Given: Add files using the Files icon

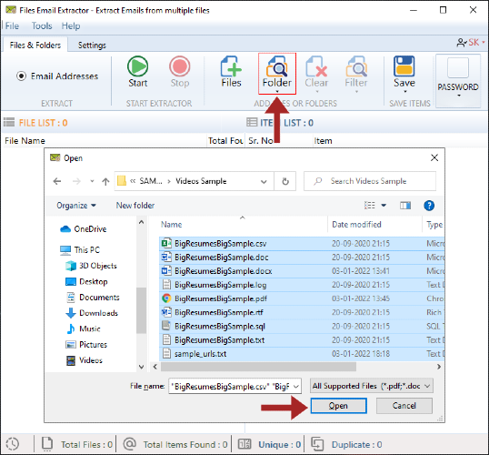Looking at the screenshot, I should coord(231,66).
